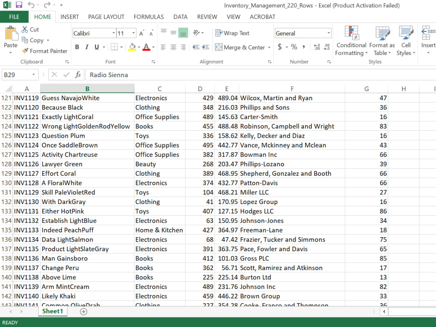
Task: Switch to the DATA tab
Action: [181, 17]
